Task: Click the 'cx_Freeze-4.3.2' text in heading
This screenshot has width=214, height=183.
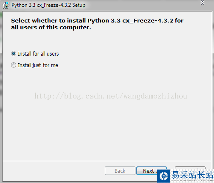Action: (148, 21)
